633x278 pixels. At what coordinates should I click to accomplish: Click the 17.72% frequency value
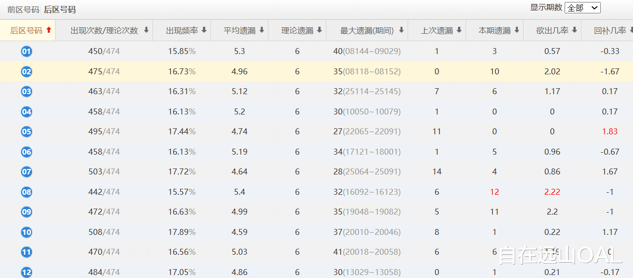coord(182,172)
